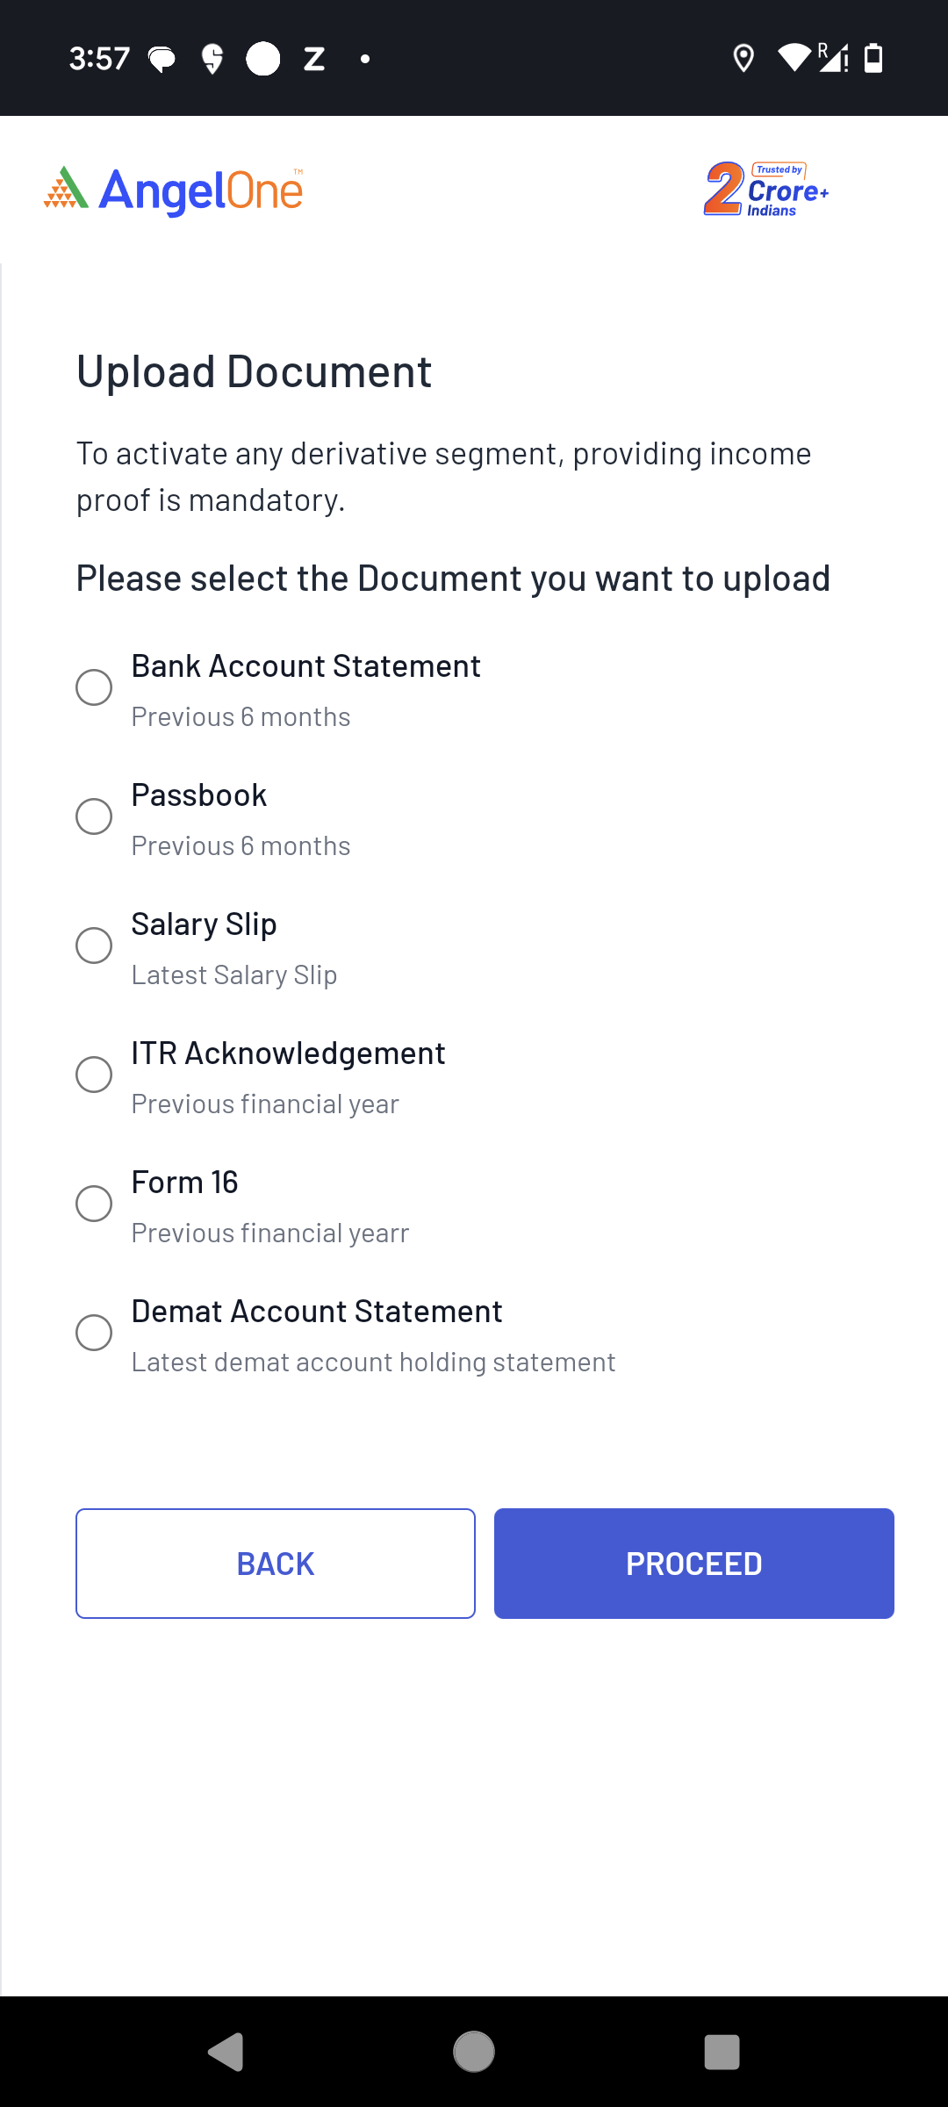Go back using the BACK button
The width and height of the screenshot is (948, 2107).
276,1564
